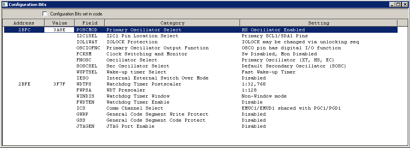Click the Field column header

(x=90, y=23)
